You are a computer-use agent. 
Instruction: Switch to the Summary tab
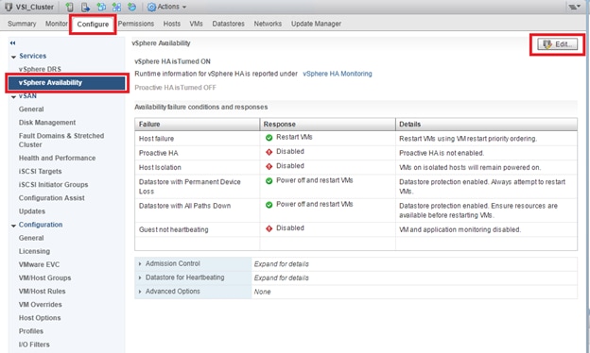click(x=22, y=24)
